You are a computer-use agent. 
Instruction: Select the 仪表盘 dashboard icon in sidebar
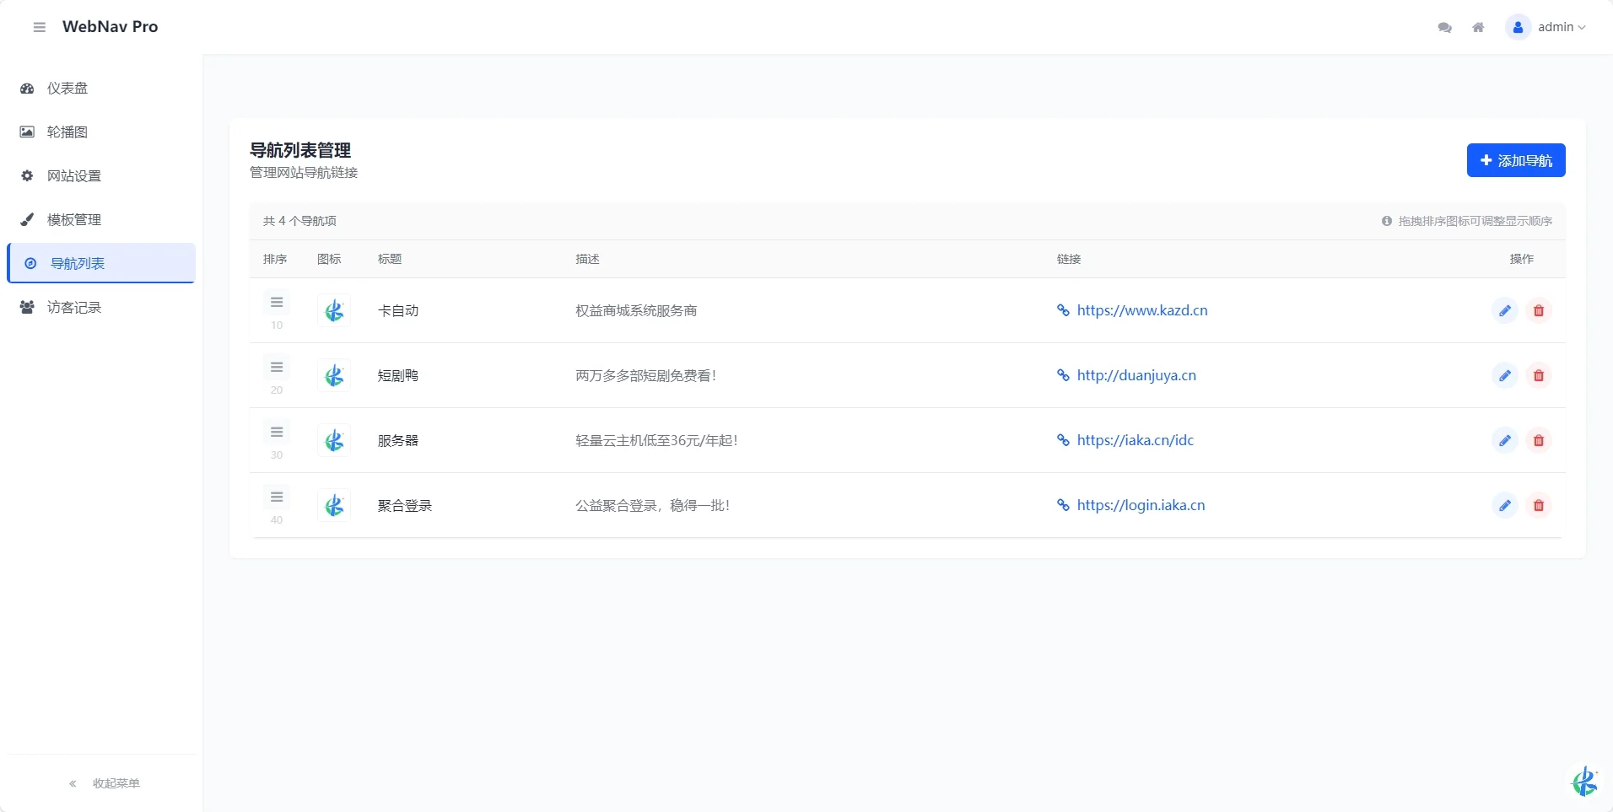click(26, 88)
